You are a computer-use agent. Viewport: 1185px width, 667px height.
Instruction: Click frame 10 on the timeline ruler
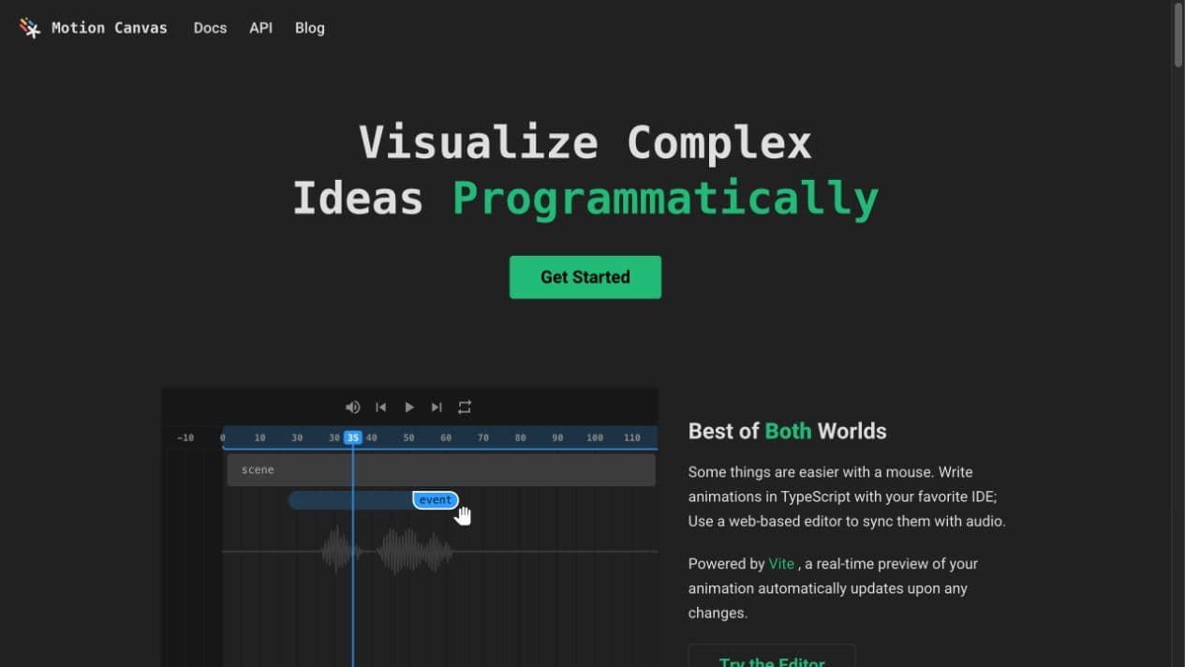(259, 437)
